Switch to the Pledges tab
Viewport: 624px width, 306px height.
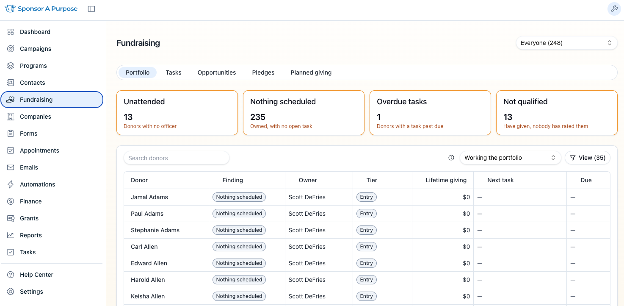pos(263,72)
